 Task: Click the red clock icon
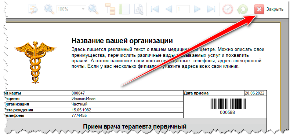(x=228, y=9)
